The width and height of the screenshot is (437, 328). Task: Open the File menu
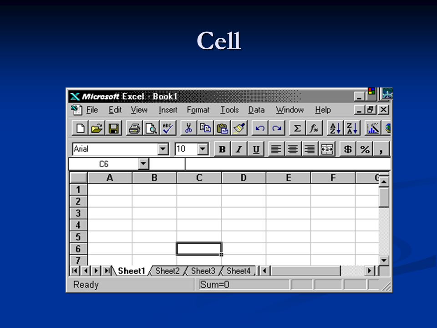point(92,110)
